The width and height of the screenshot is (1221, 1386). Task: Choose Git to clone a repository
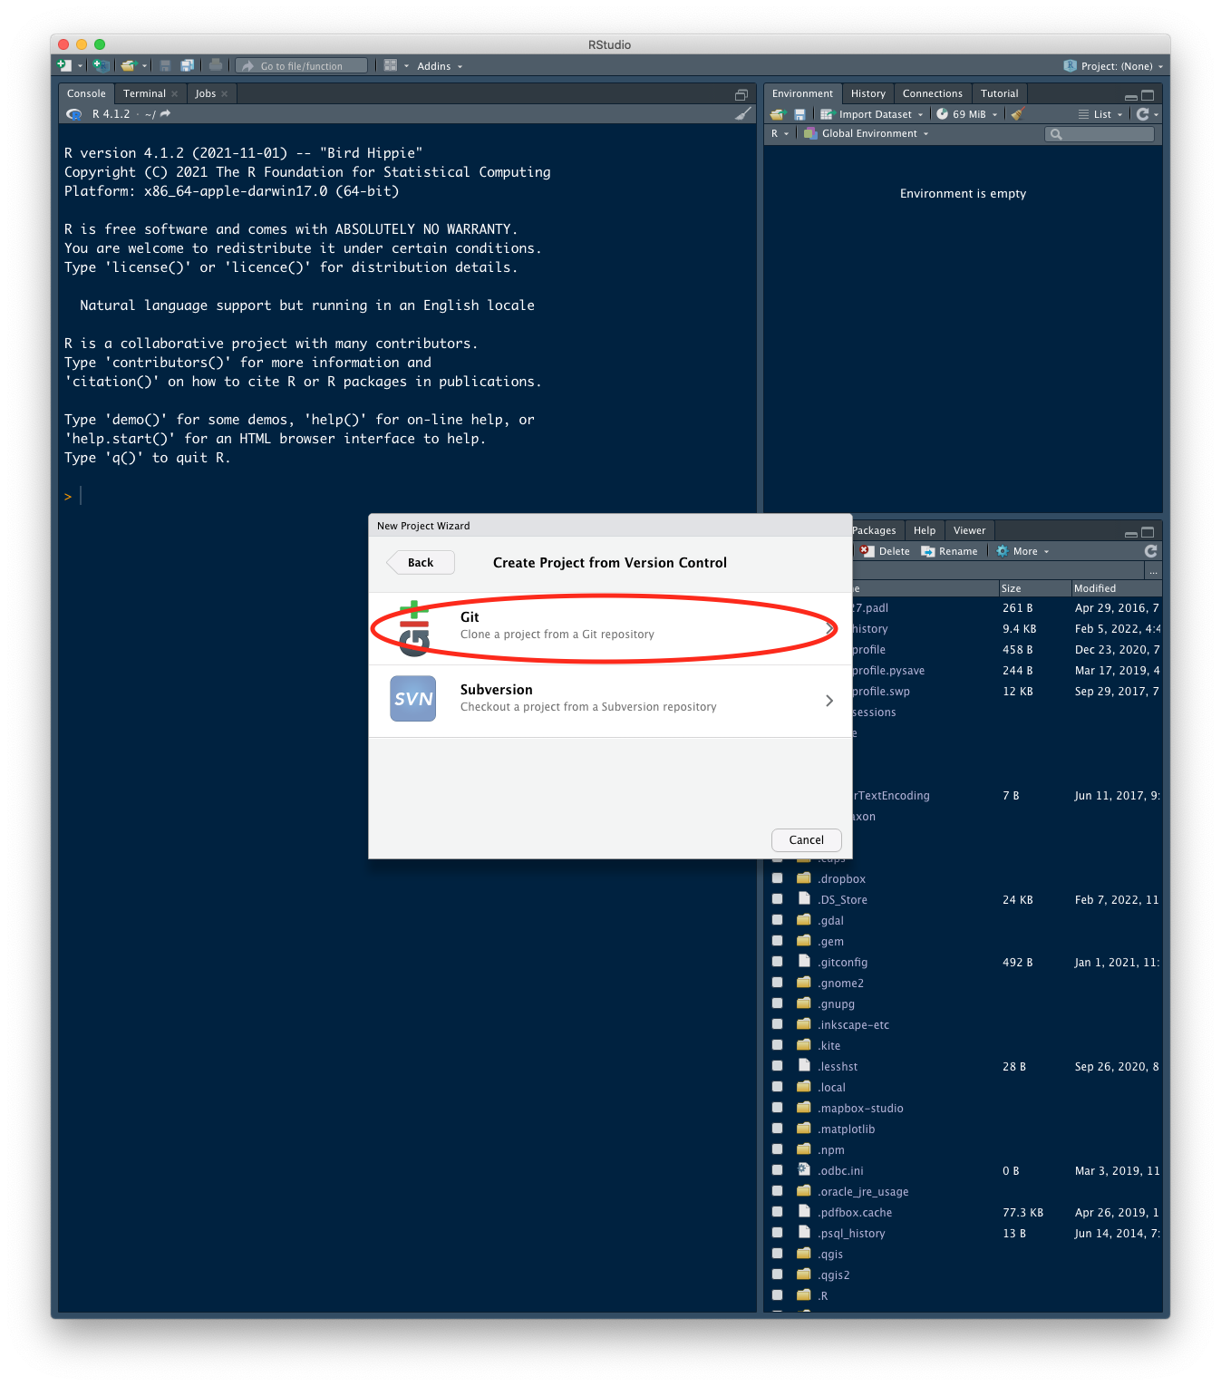pos(603,626)
